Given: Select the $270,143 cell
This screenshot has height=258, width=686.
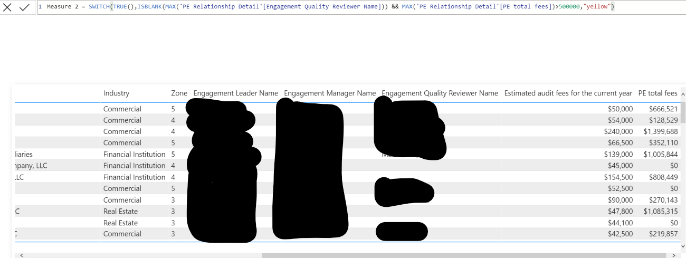Looking at the screenshot, I should (x=663, y=200).
